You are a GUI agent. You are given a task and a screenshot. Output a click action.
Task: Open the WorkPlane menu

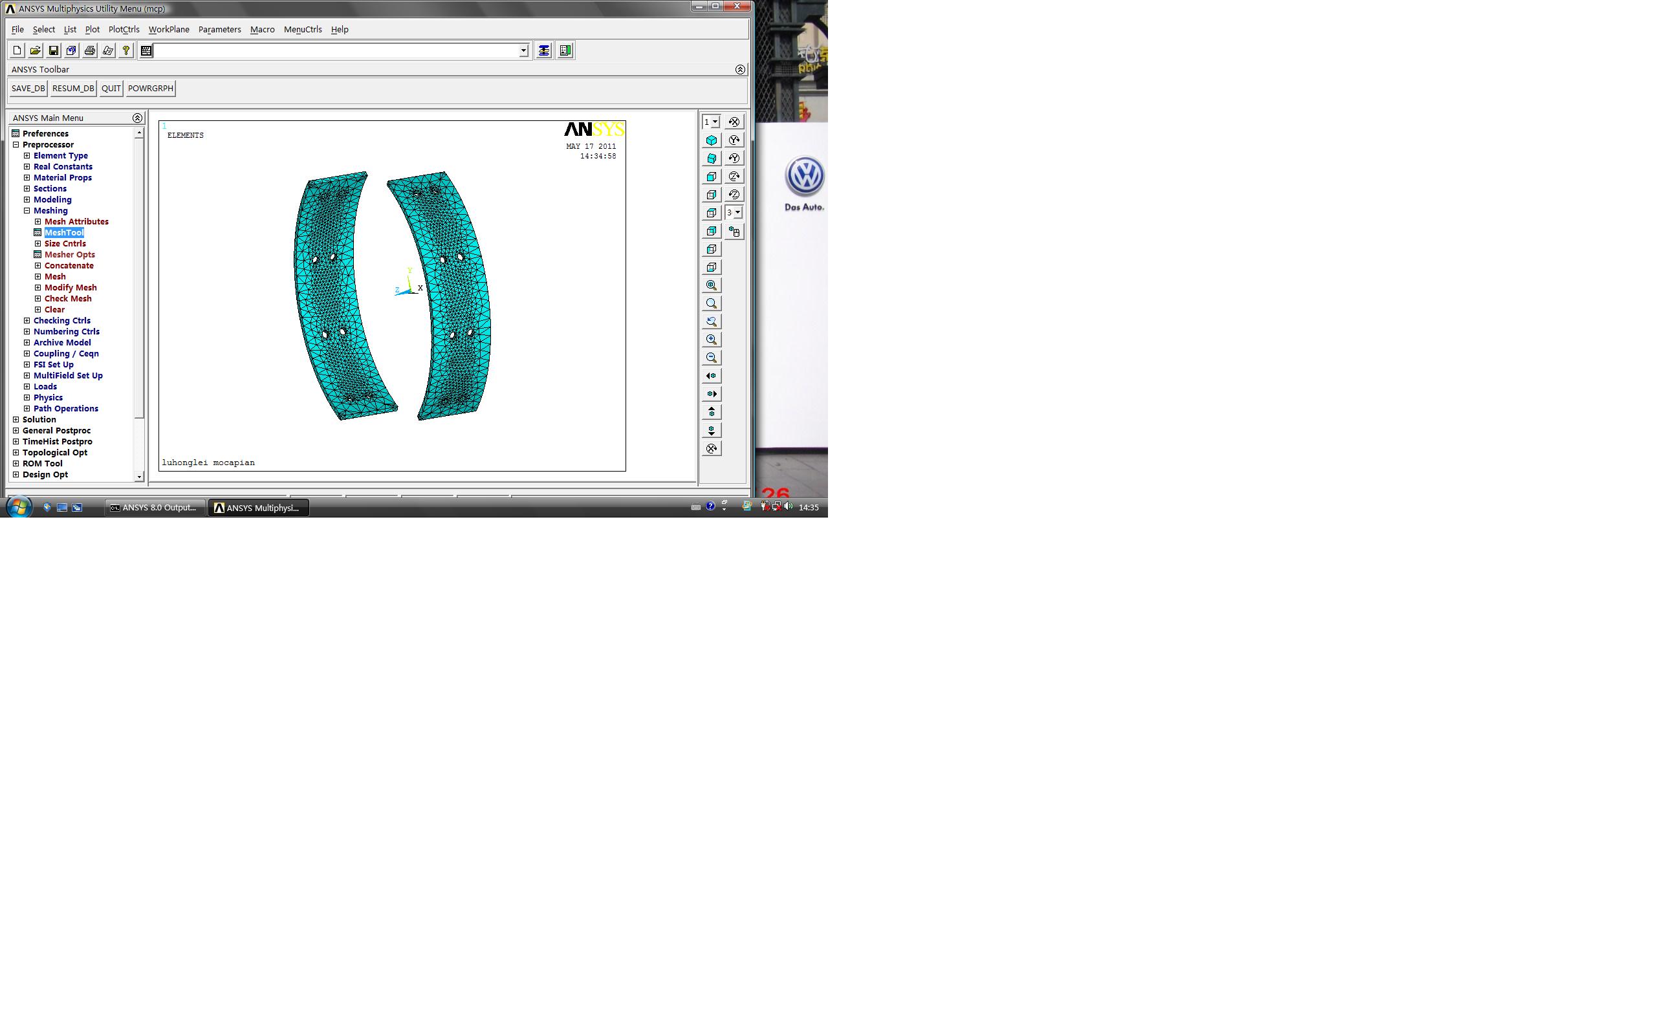pos(168,30)
